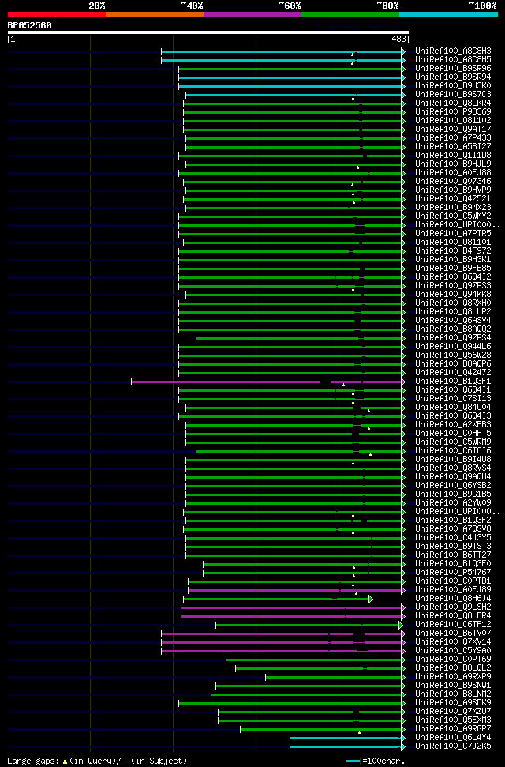This screenshot has width=505, height=767.
Task: Select the UniRef100_B9HJL9 label
Action: 453,164
